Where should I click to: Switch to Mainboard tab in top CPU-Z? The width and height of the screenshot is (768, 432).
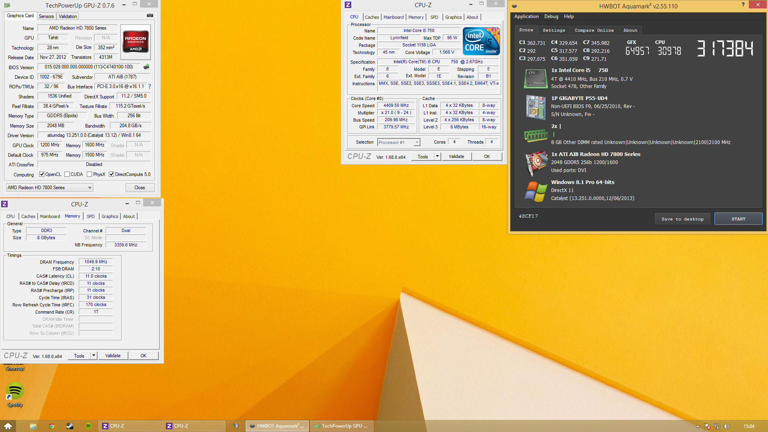coord(394,17)
